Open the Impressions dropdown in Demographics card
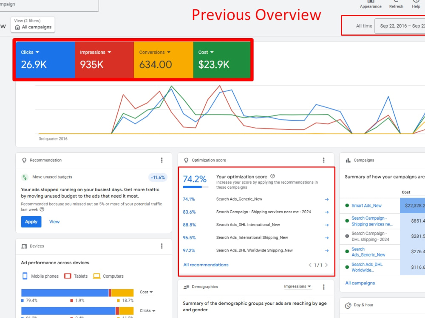The height and width of the screenshot is (318, 425). point(297,286)
